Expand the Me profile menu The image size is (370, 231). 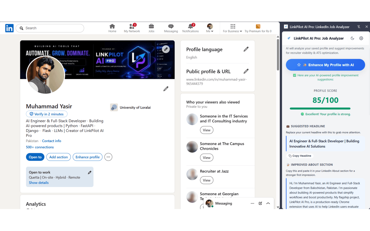point(210,28)
